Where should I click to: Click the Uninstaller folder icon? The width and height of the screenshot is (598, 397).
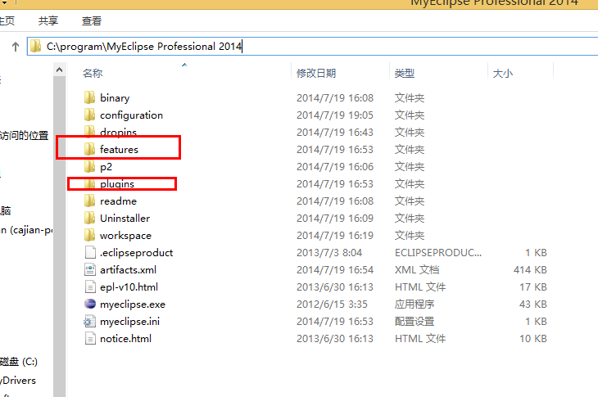pos(89,218)
